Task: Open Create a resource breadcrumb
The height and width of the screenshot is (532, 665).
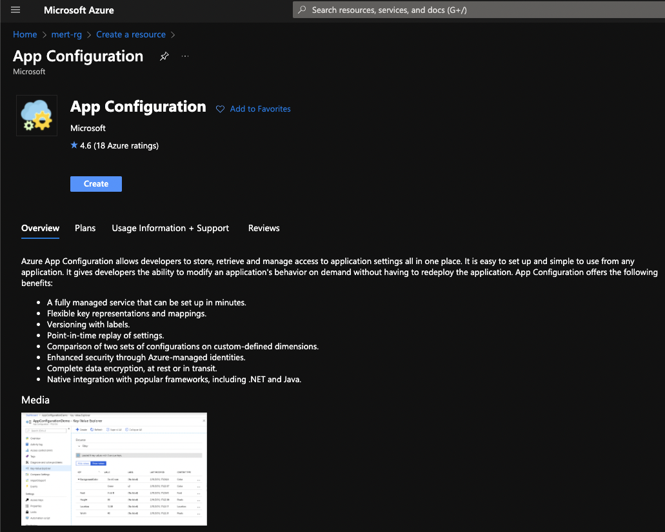Action: (131, 34)
